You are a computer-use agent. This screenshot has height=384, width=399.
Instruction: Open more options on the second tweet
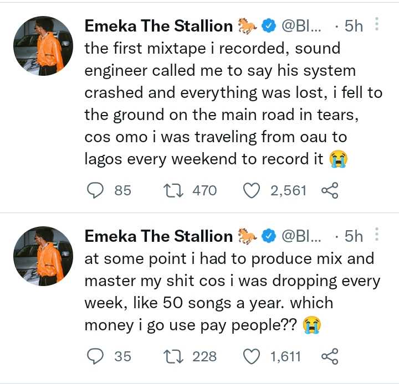point(377,236)
